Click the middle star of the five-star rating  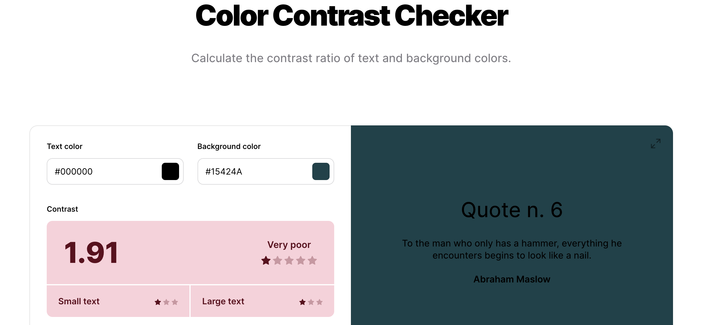(289, 261)
